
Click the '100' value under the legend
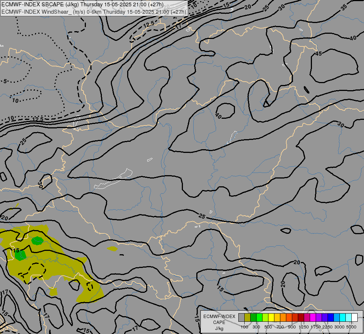pyautogui.click(x=244, y=327)
